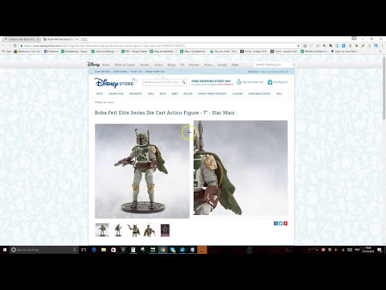This screenshot has height=290, width=386.
Task: Expand the bookmarks bar overflow chevron
Action: 380,51
